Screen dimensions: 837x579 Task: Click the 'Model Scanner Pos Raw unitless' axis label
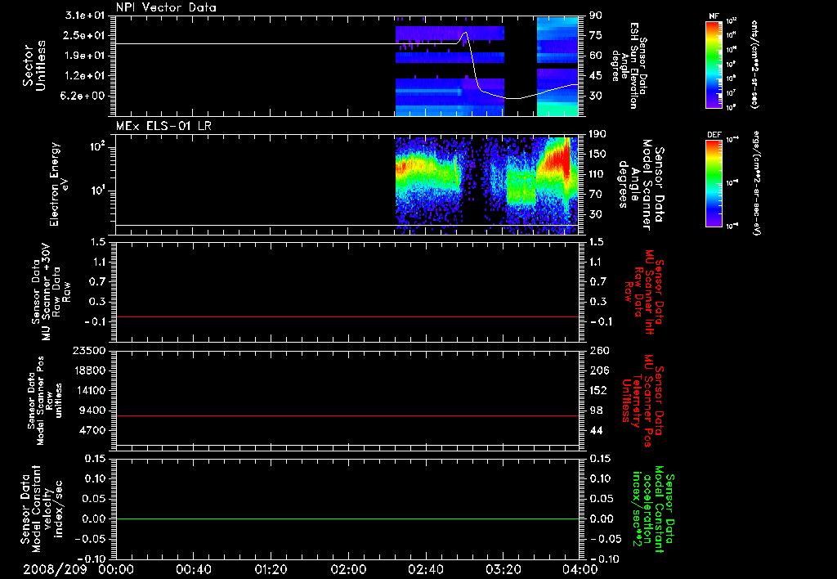45,401
